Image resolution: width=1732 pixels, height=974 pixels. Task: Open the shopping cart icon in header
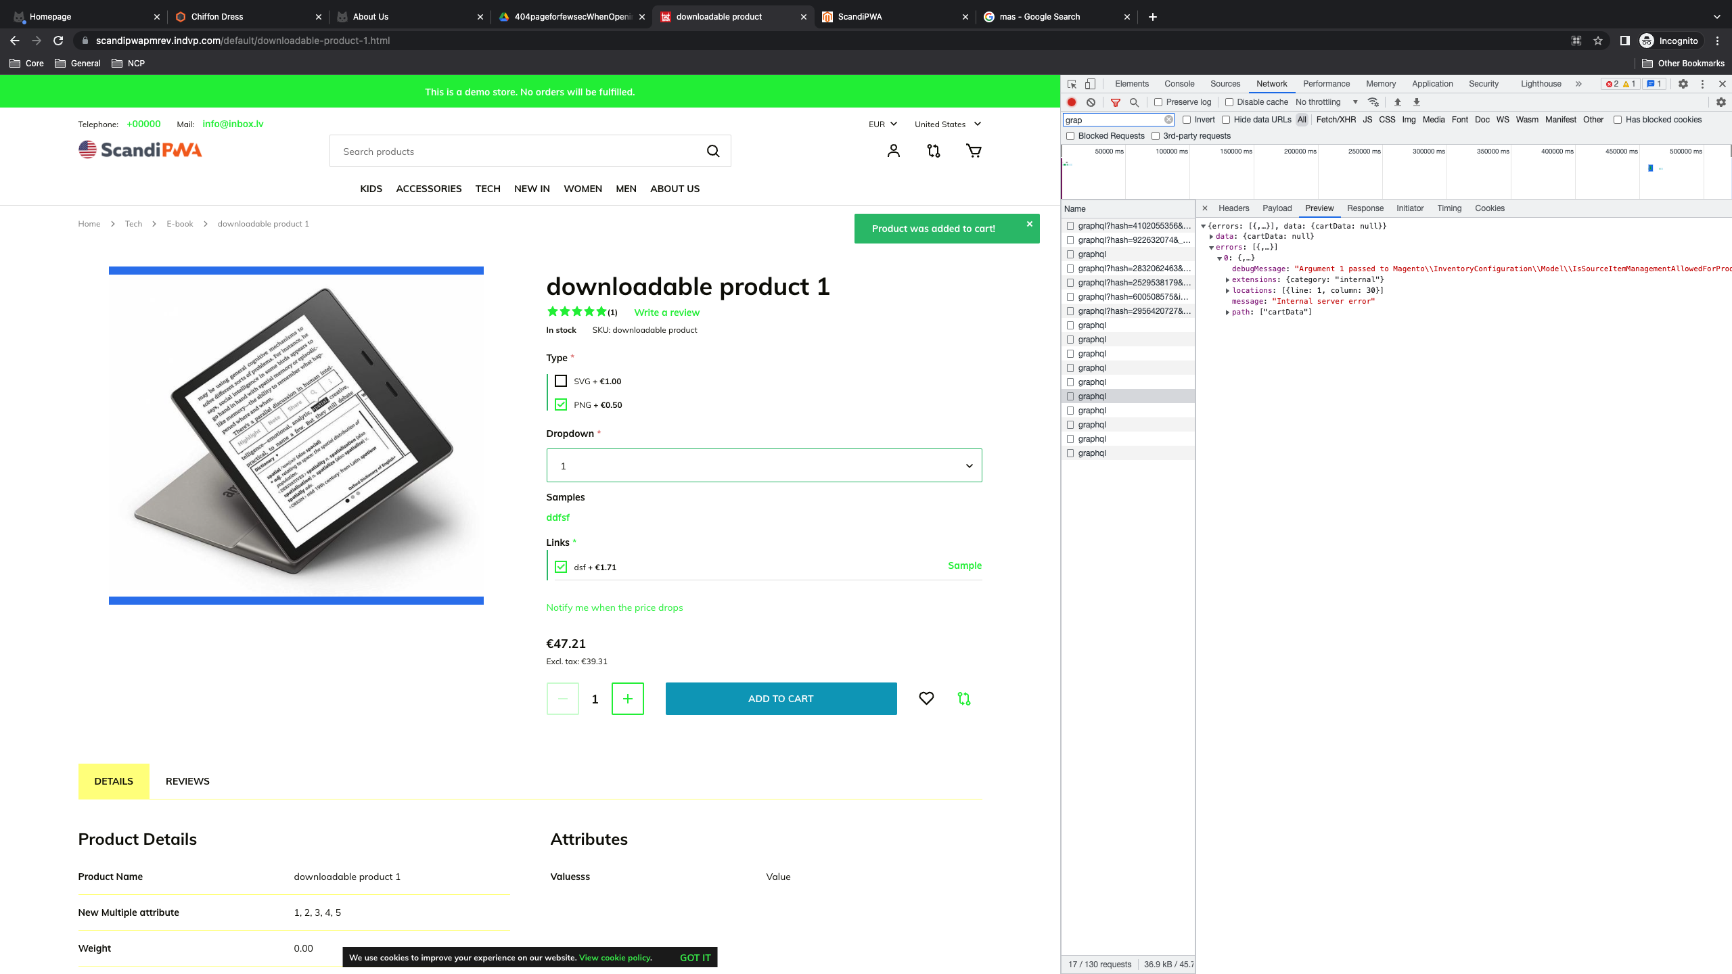(x=973, y=150)
